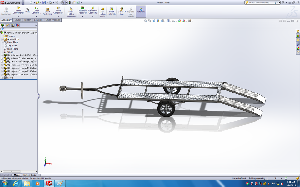Switch to the Office Products tab

tap(53, 20)
